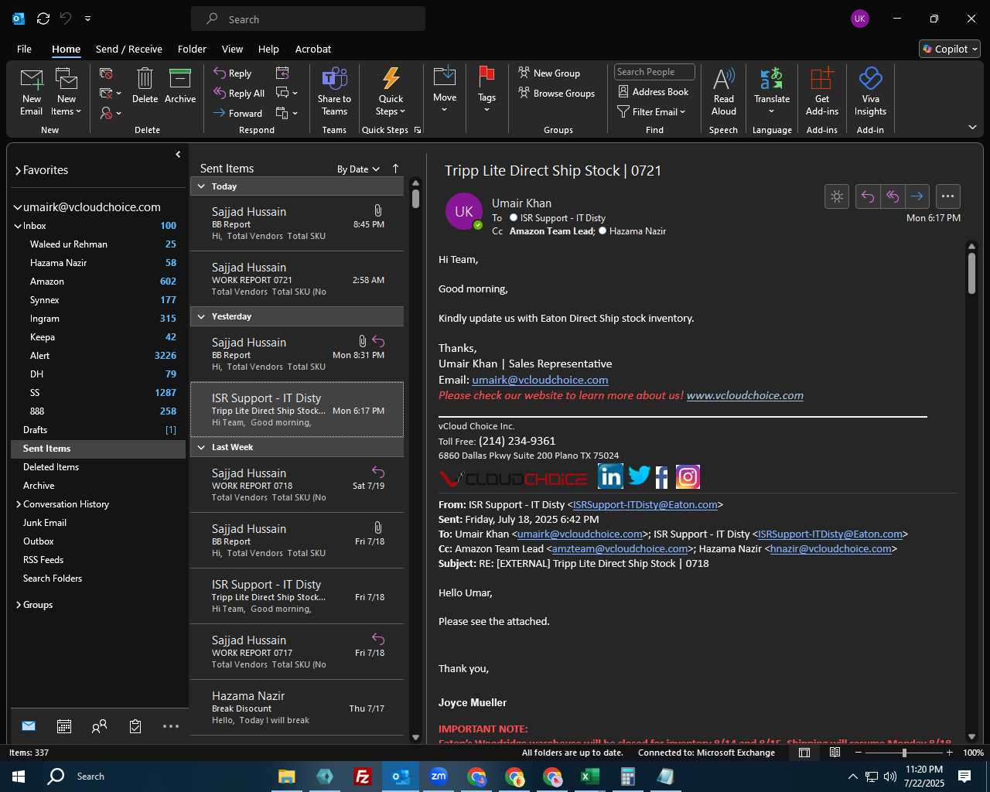Switch to Mail view in navigation bar
This screenshot has height=792, width=990.
(x=29, y=726)
